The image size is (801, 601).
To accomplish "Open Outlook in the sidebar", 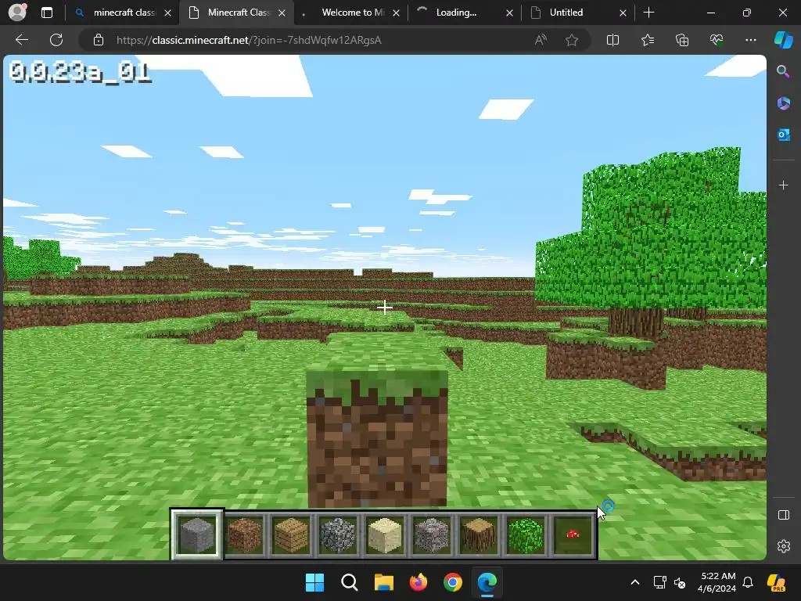I will pyautogui.click(x=783, y=135).
